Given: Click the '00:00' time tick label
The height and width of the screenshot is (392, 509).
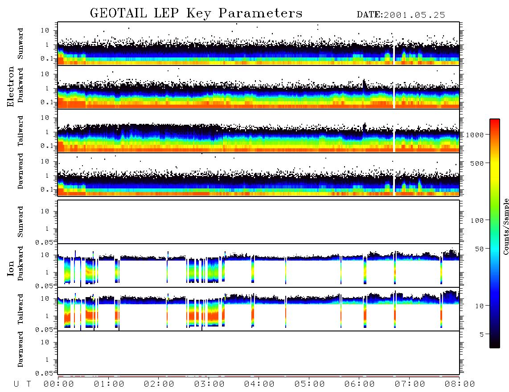Looking at the screenshot, I should tap(59, 384).
